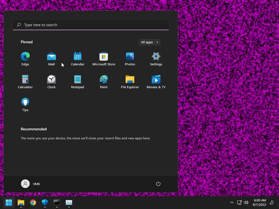This screenshot has width=279, height=209.
Task: Open the VM6 user account menu
Action: (31, 184)
